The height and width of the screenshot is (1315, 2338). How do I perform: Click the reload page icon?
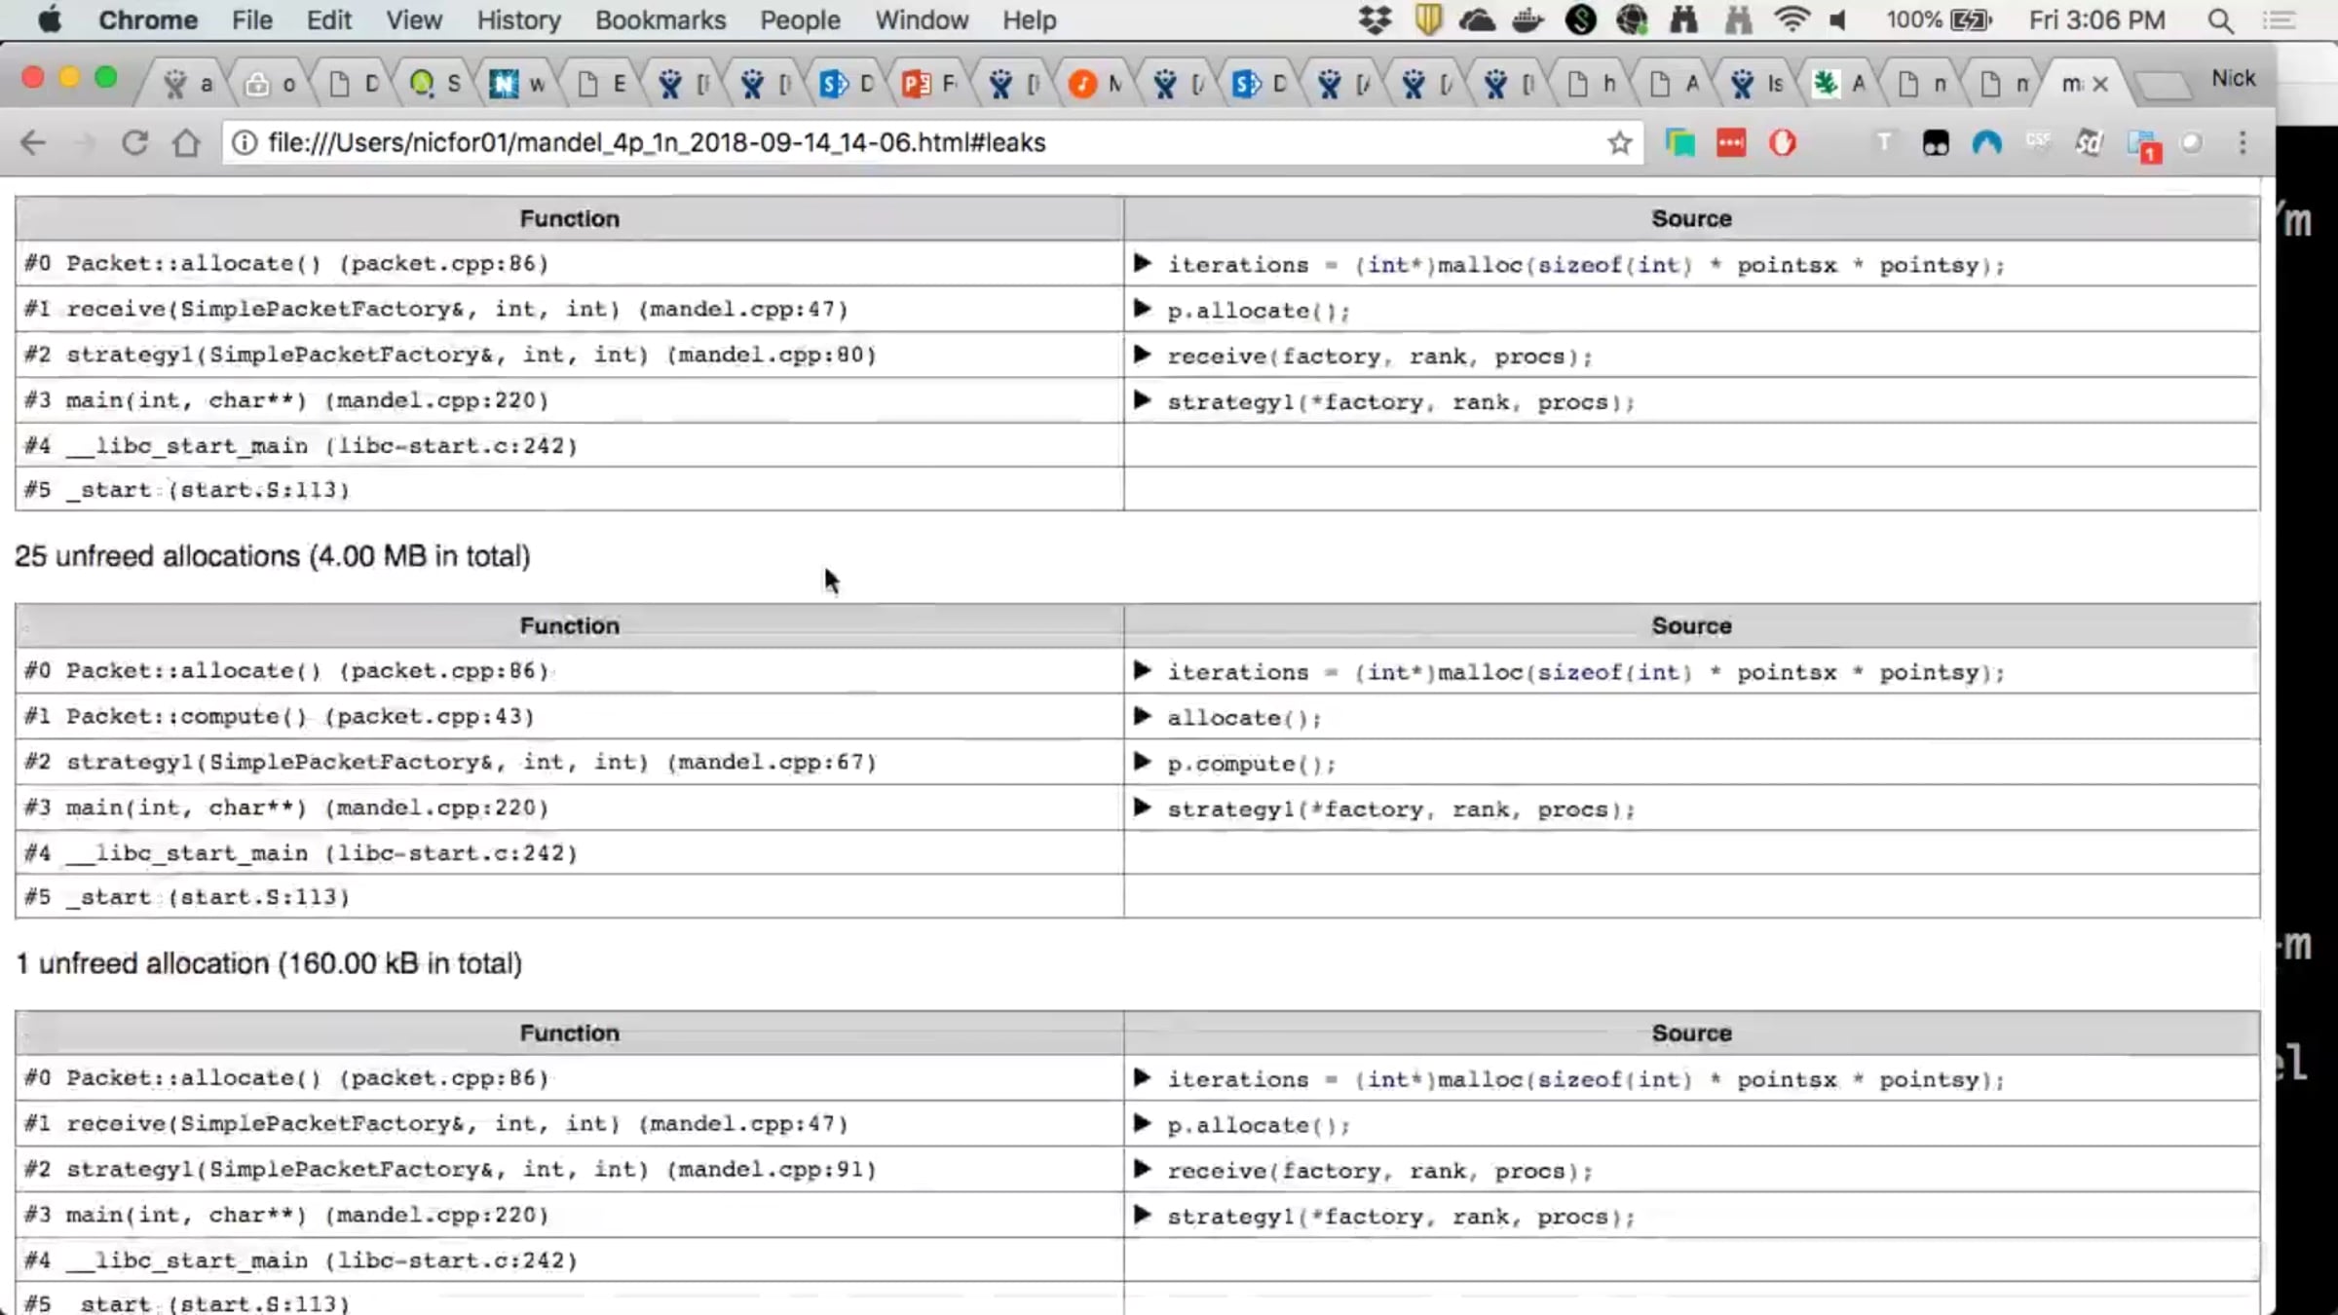(134, 143)
